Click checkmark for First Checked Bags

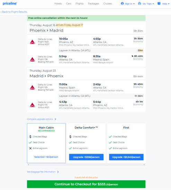click(110, 136)
